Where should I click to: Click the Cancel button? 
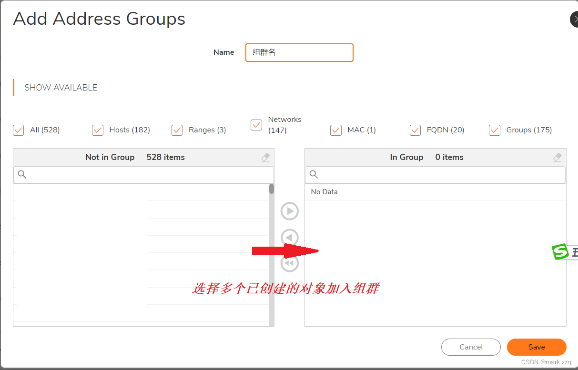(x=471, y=347)
